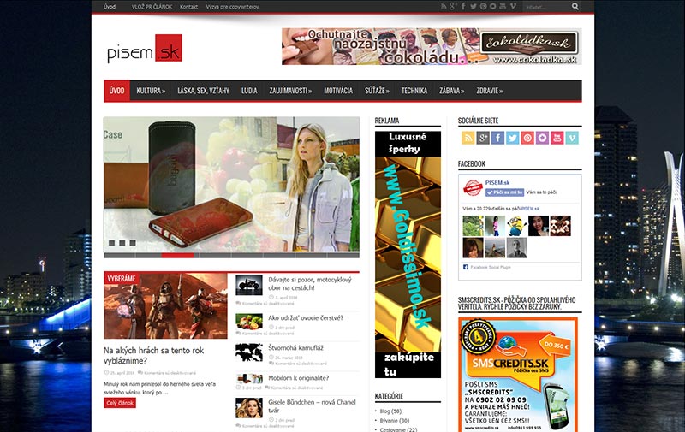
Task: Click the Gisele Bündchen thumbnail
Action: (x=249, y=408)
